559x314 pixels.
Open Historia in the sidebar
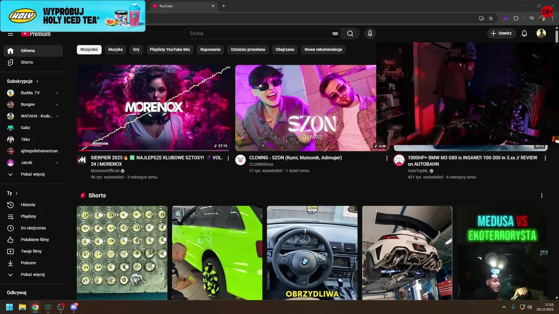[33, 205]
